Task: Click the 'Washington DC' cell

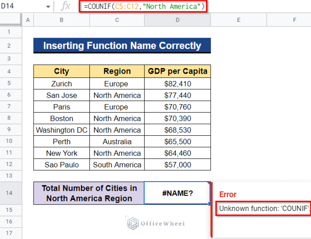Action: click(62, 130)
